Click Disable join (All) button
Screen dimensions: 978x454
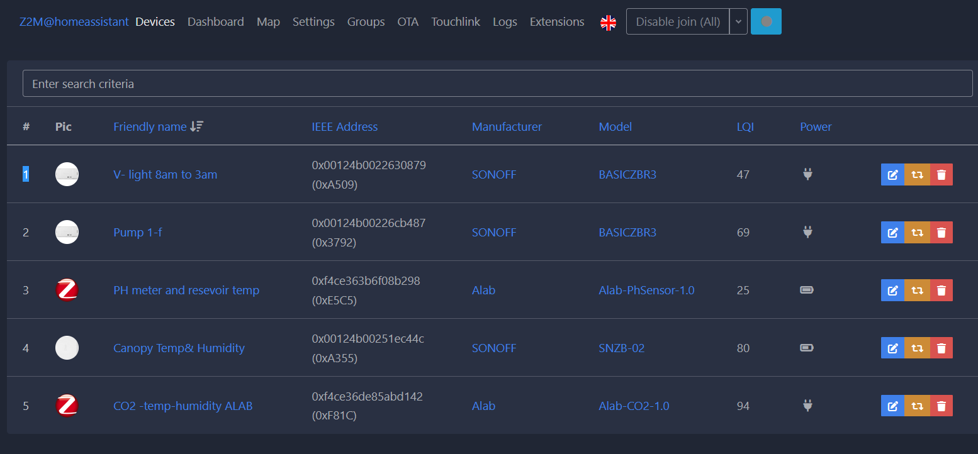coord(678,21)
